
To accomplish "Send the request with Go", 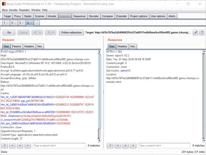I will pyautogui.click(x=9, y=32).
